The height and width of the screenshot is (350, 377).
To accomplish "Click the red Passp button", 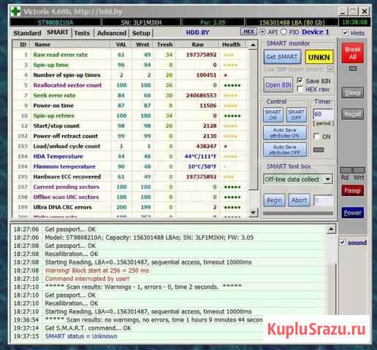I will pos(352,190).
